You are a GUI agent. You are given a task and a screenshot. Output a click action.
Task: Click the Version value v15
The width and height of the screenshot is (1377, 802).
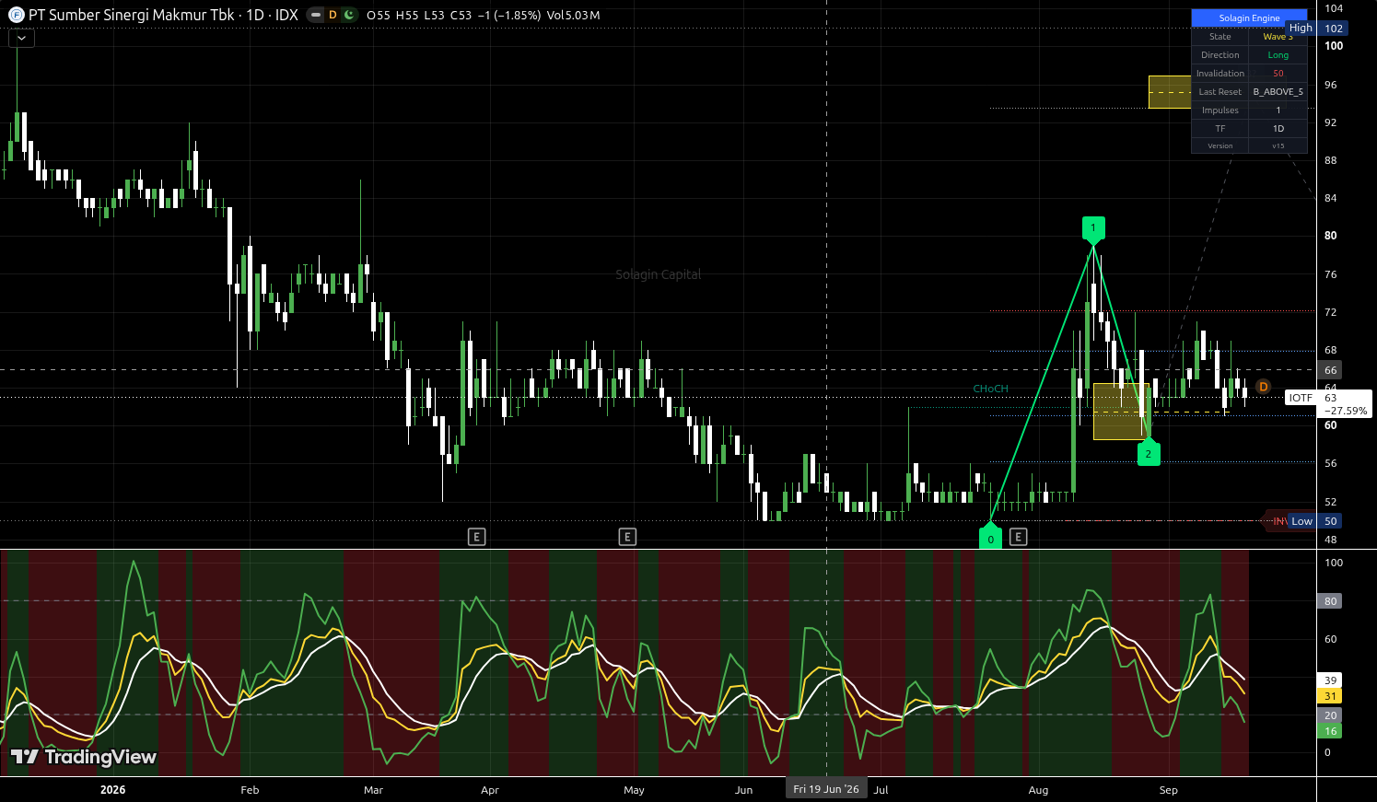(x=1278, y=145)
